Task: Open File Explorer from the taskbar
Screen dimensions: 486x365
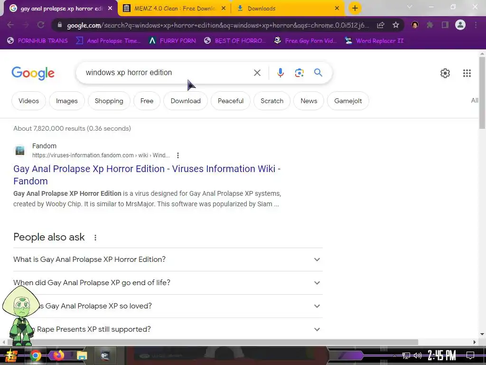Action: pyautogui.click(x=82, y=355)
